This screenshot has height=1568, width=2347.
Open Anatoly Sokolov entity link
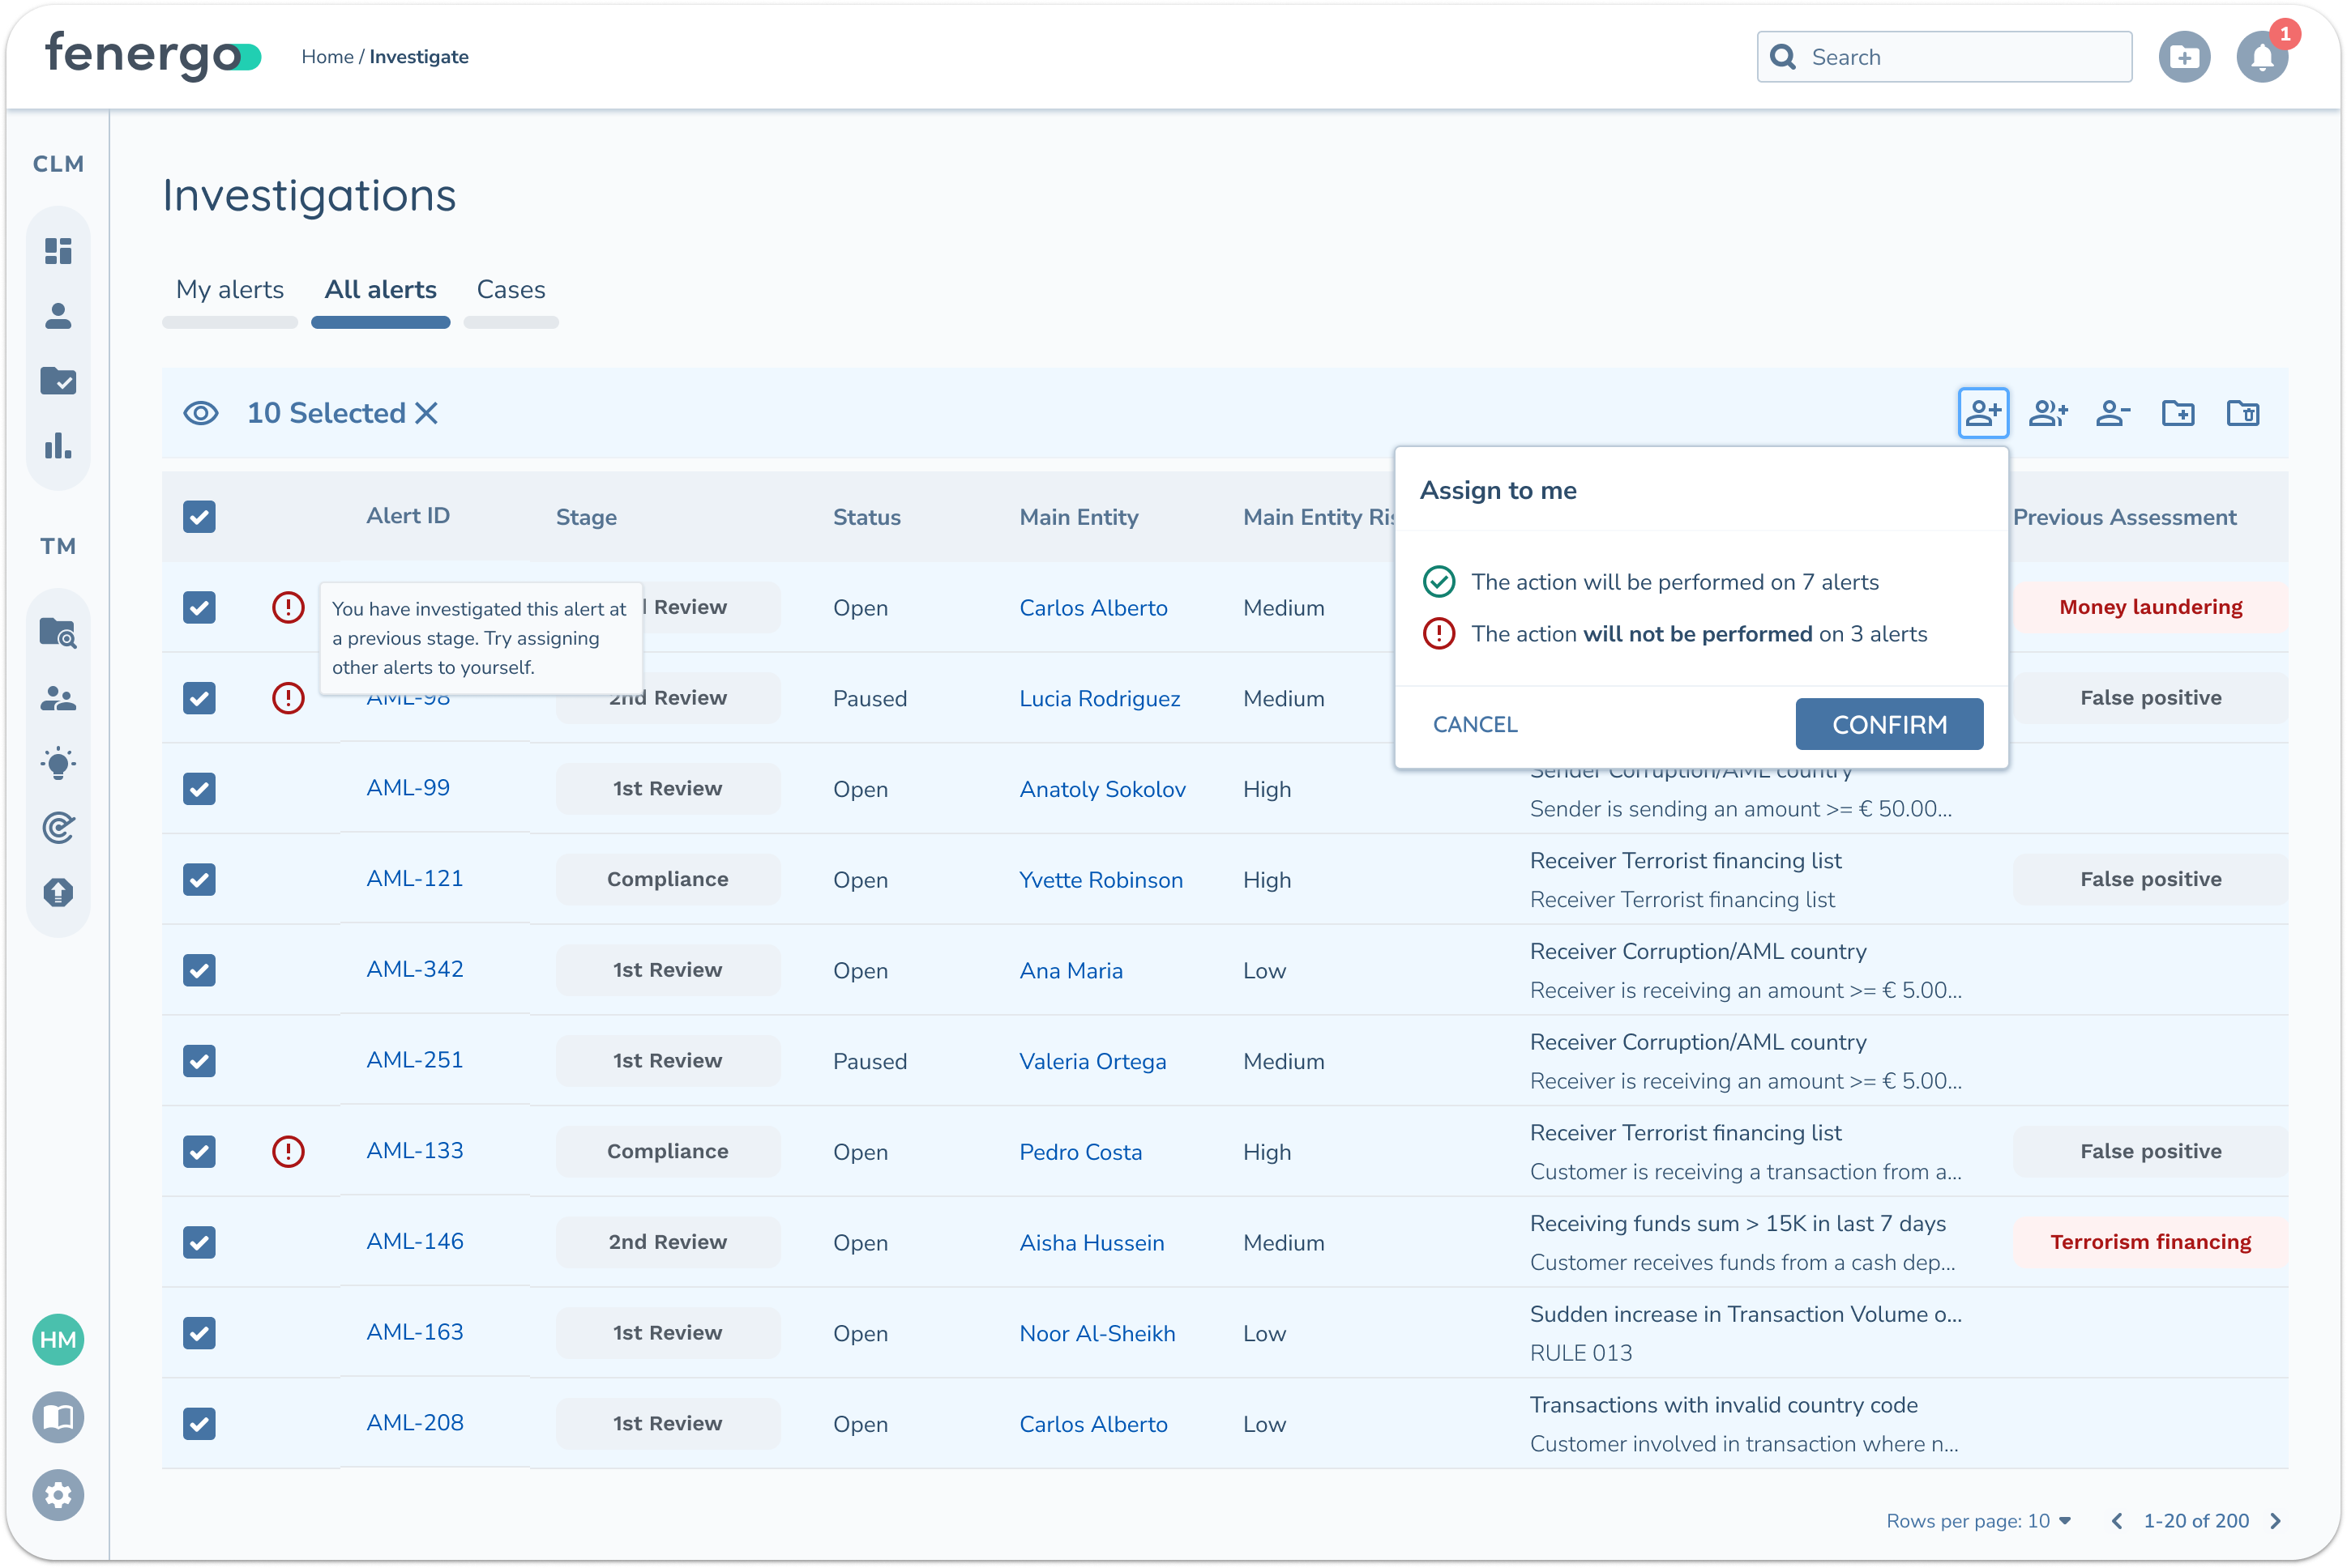tap(1102, 789)
